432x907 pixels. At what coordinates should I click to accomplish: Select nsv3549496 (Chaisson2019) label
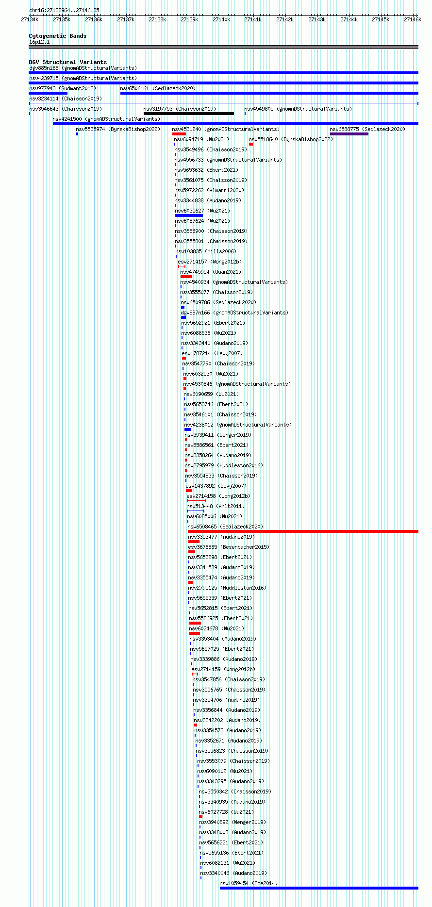(211, 149)
